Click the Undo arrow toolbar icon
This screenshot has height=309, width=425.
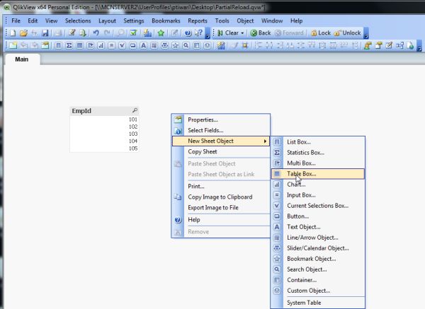click(96, 33)
